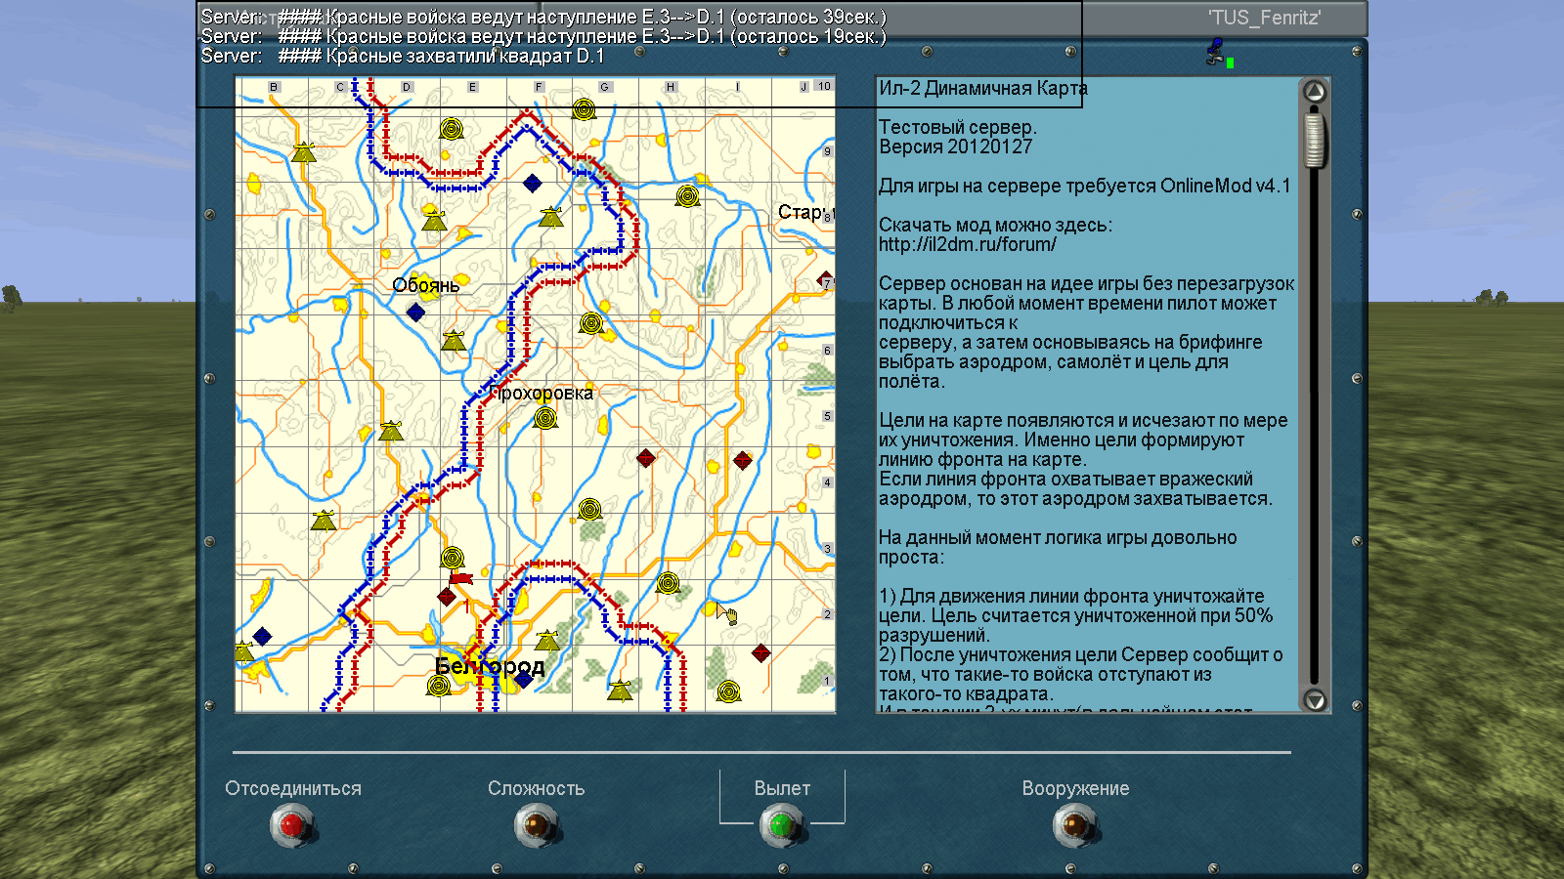Viewport: 1564px width, 879px height.
Task: Choose the blue airfield diamond in the map's southwest corner
Action: (x=262, y=637)
